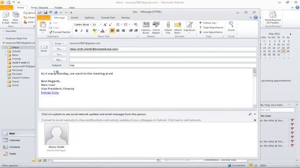Save the message from quick access toolbar
Screen dimensions: 300x168
pyautogui.click(x=45, y=13)
